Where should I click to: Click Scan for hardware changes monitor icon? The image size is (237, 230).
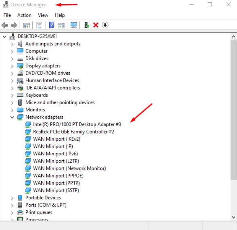coord(74,25)
